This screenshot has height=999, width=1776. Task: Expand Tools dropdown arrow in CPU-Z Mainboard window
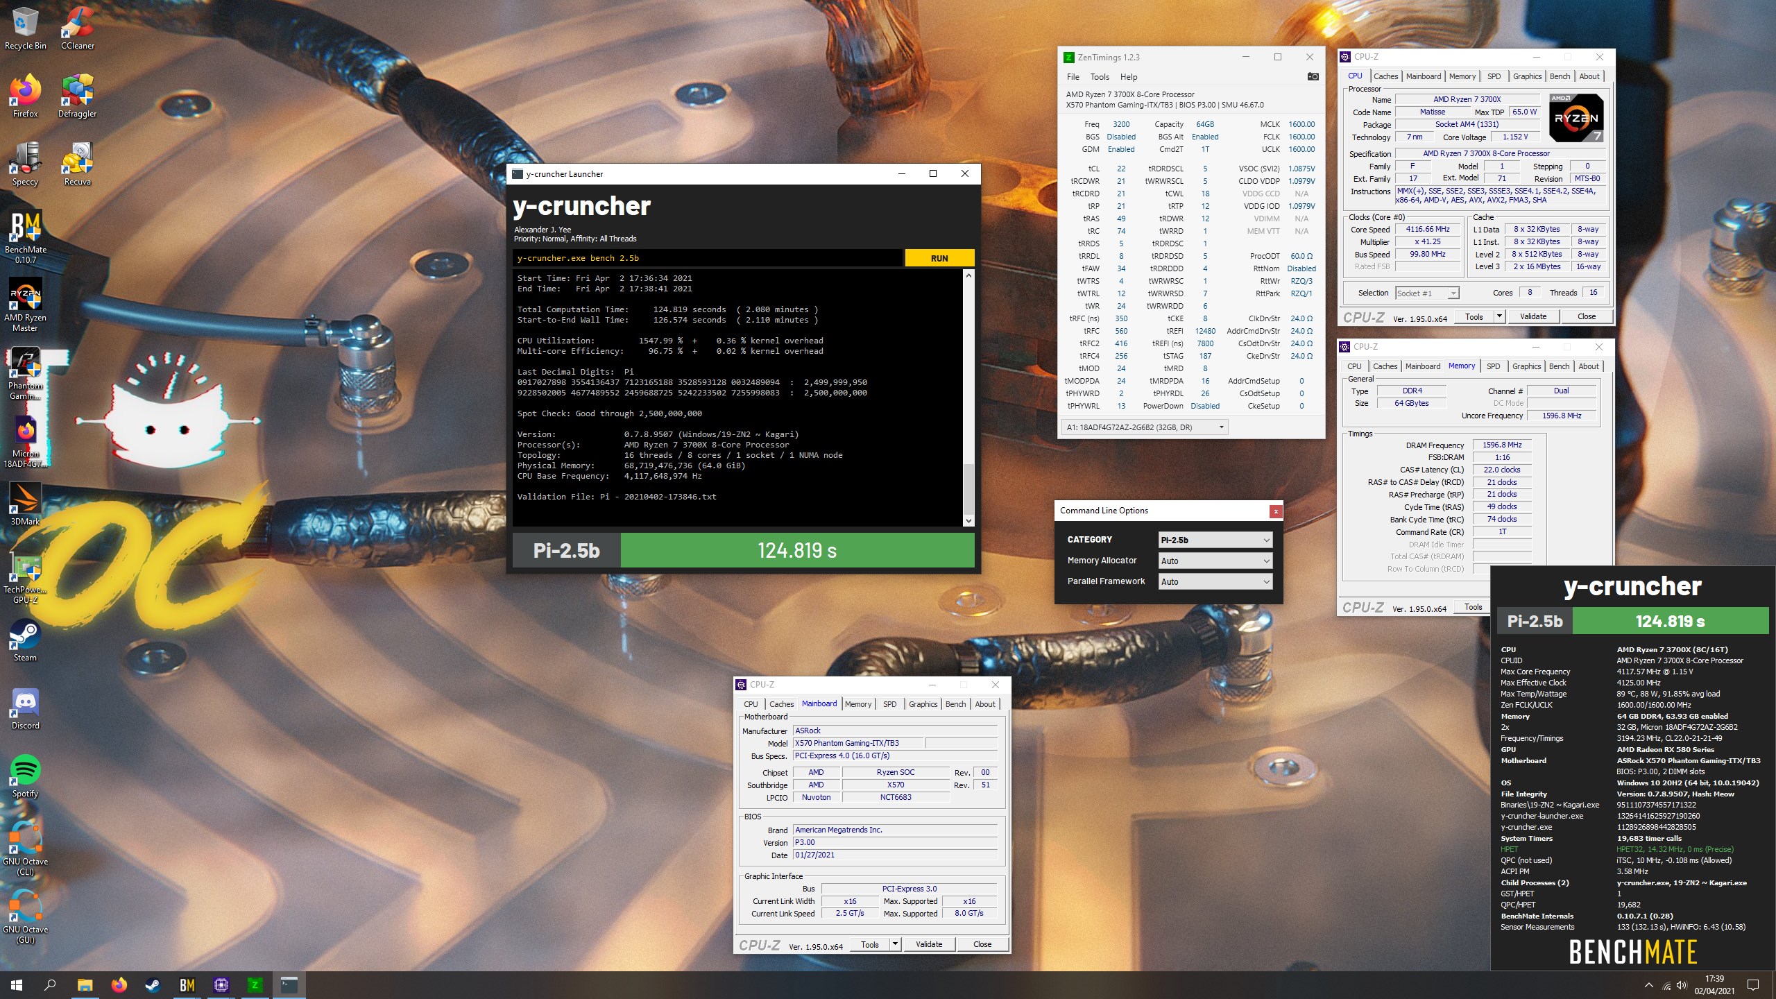(x=895, y=944)
